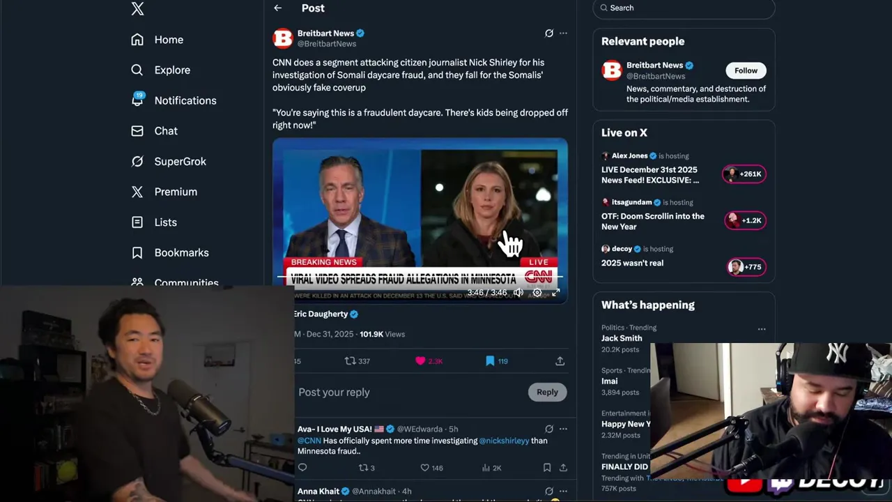This screenshot has height=502, width=892.
Task: Open the Notifications bell icon
Action: point(137,100)
